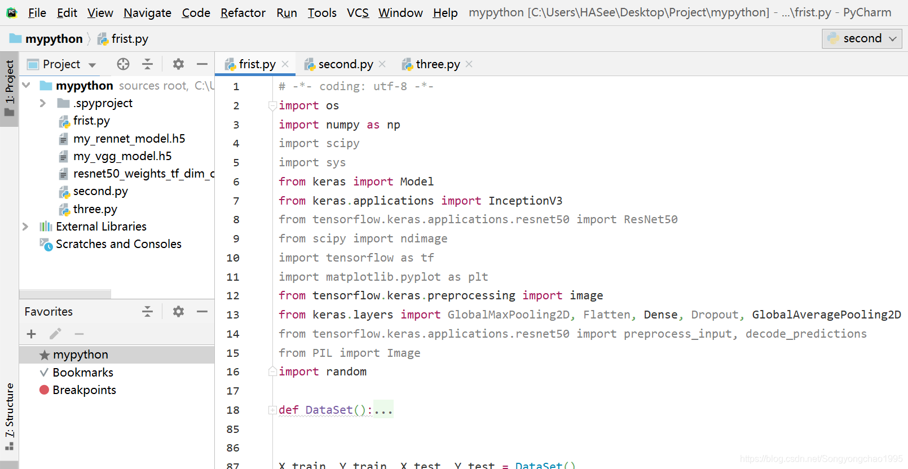Select Breakpoints in Favorites

tap(84, 390)
